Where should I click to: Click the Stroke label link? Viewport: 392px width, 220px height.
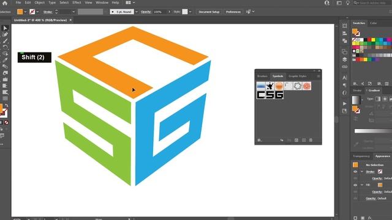[48, 12]
